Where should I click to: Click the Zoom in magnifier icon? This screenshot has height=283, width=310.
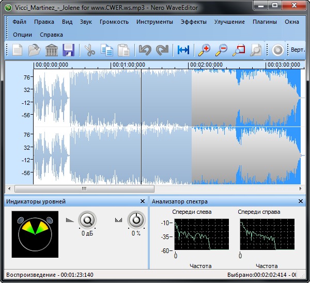coord(205,50)
